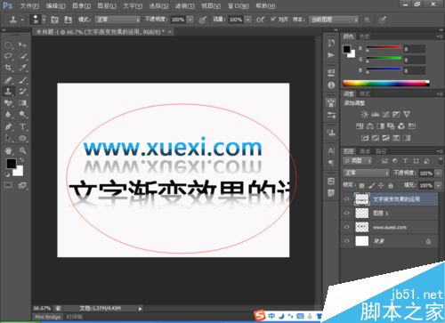Select the Crop tool
The width and height of the screenshot is (445, 323).
(8, 68)
